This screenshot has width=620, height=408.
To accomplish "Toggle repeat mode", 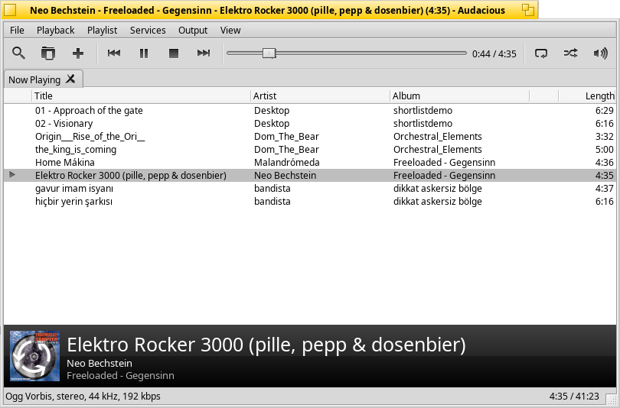I will (541, 53).
